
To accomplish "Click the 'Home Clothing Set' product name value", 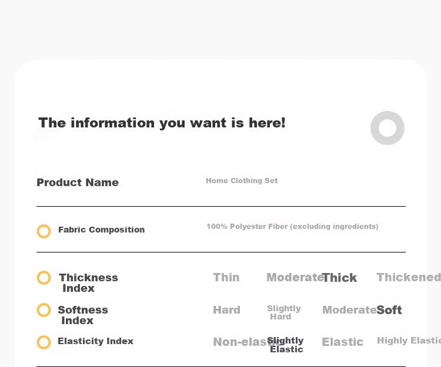I will (242, 180).
